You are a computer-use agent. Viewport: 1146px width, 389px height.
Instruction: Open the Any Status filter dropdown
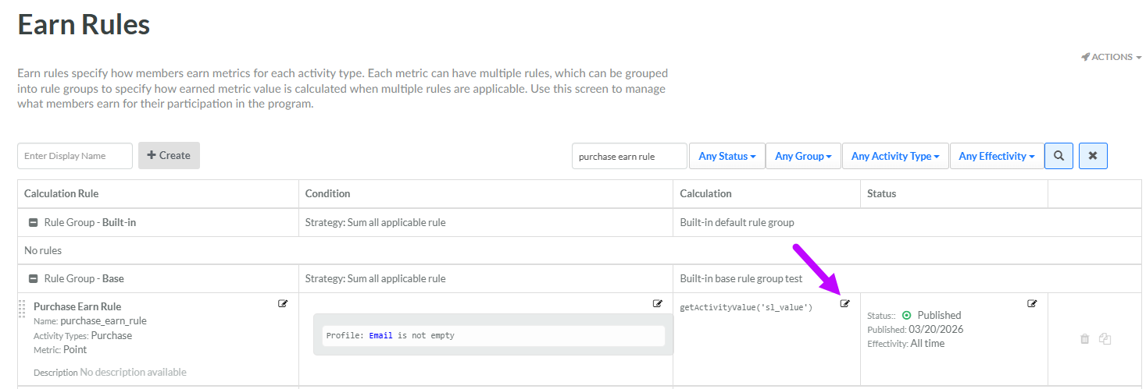coord(727,156)
